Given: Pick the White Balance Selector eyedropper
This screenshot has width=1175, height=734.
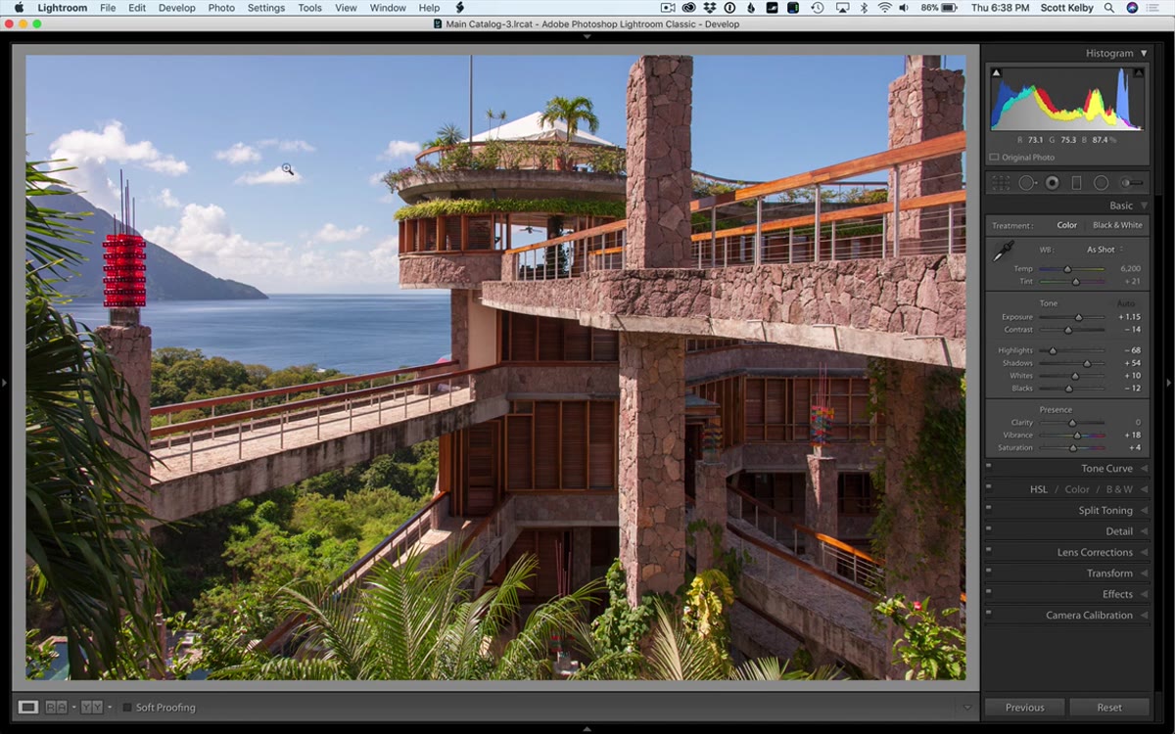Looking at the screenshot, I should [x=1004, y=252].
